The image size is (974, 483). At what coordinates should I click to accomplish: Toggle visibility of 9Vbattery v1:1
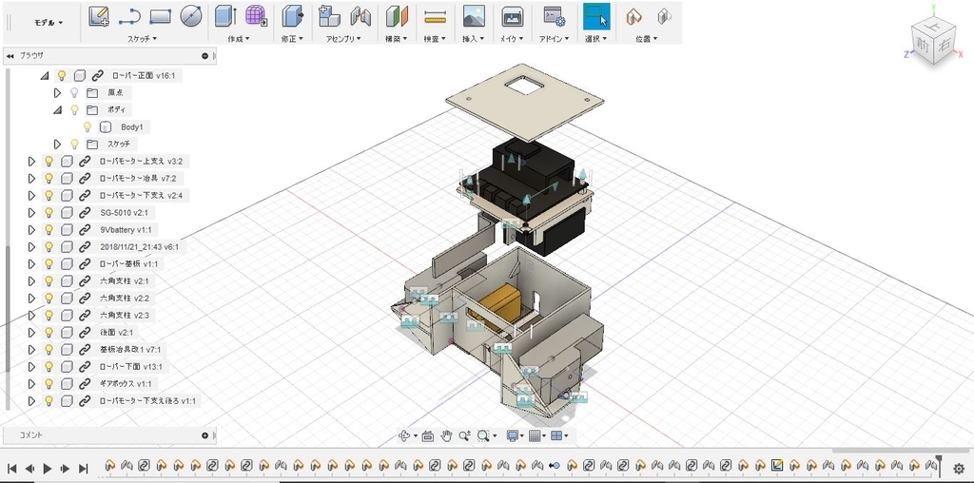tap(49, 230)
